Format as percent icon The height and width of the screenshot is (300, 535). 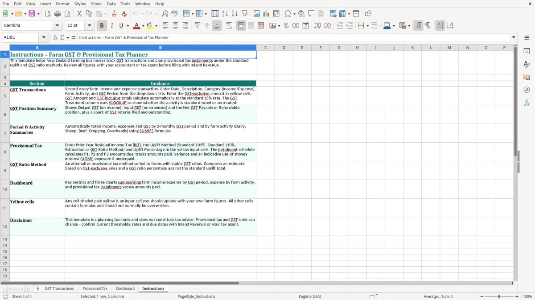(286, 26)
